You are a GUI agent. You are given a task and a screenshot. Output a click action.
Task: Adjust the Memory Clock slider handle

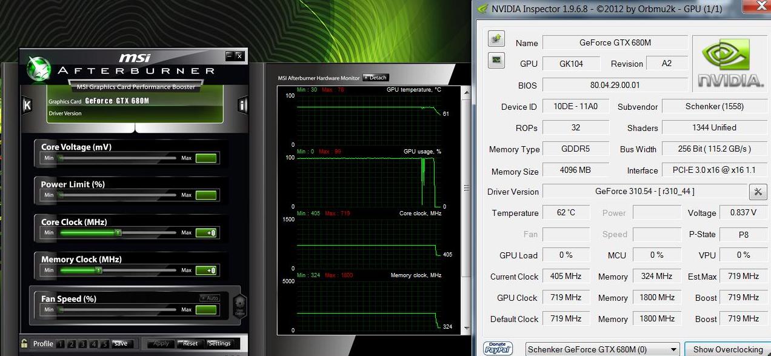click(99, 270)
